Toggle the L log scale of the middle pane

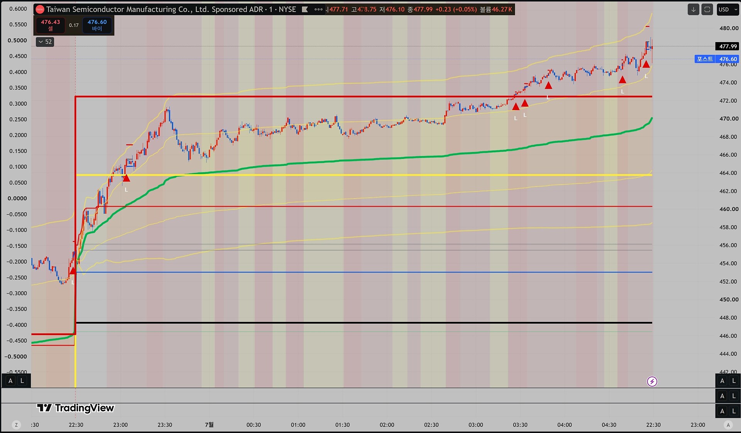coord(734,396)
